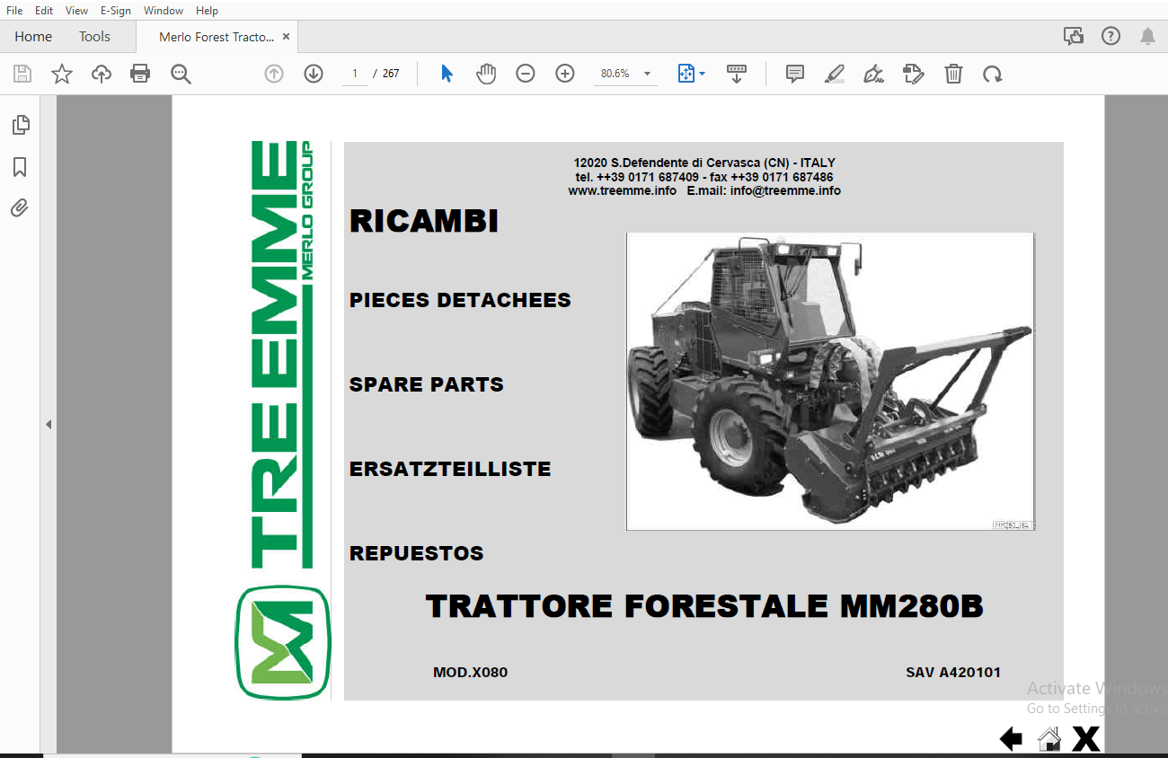Open the Attachments paperclip panel
1168x758 pixels.
pos(20,208)
